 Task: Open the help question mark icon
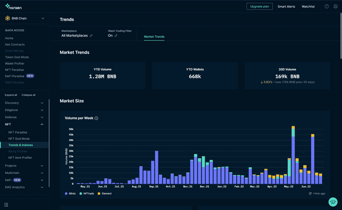[327, 6]
